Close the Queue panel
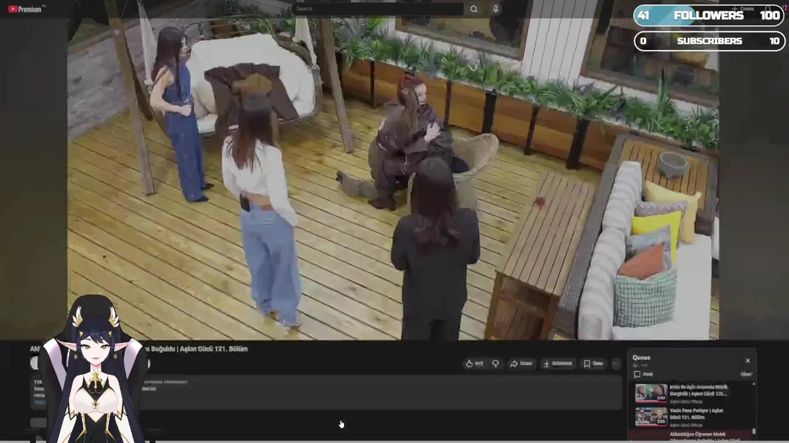 point(748,361)
